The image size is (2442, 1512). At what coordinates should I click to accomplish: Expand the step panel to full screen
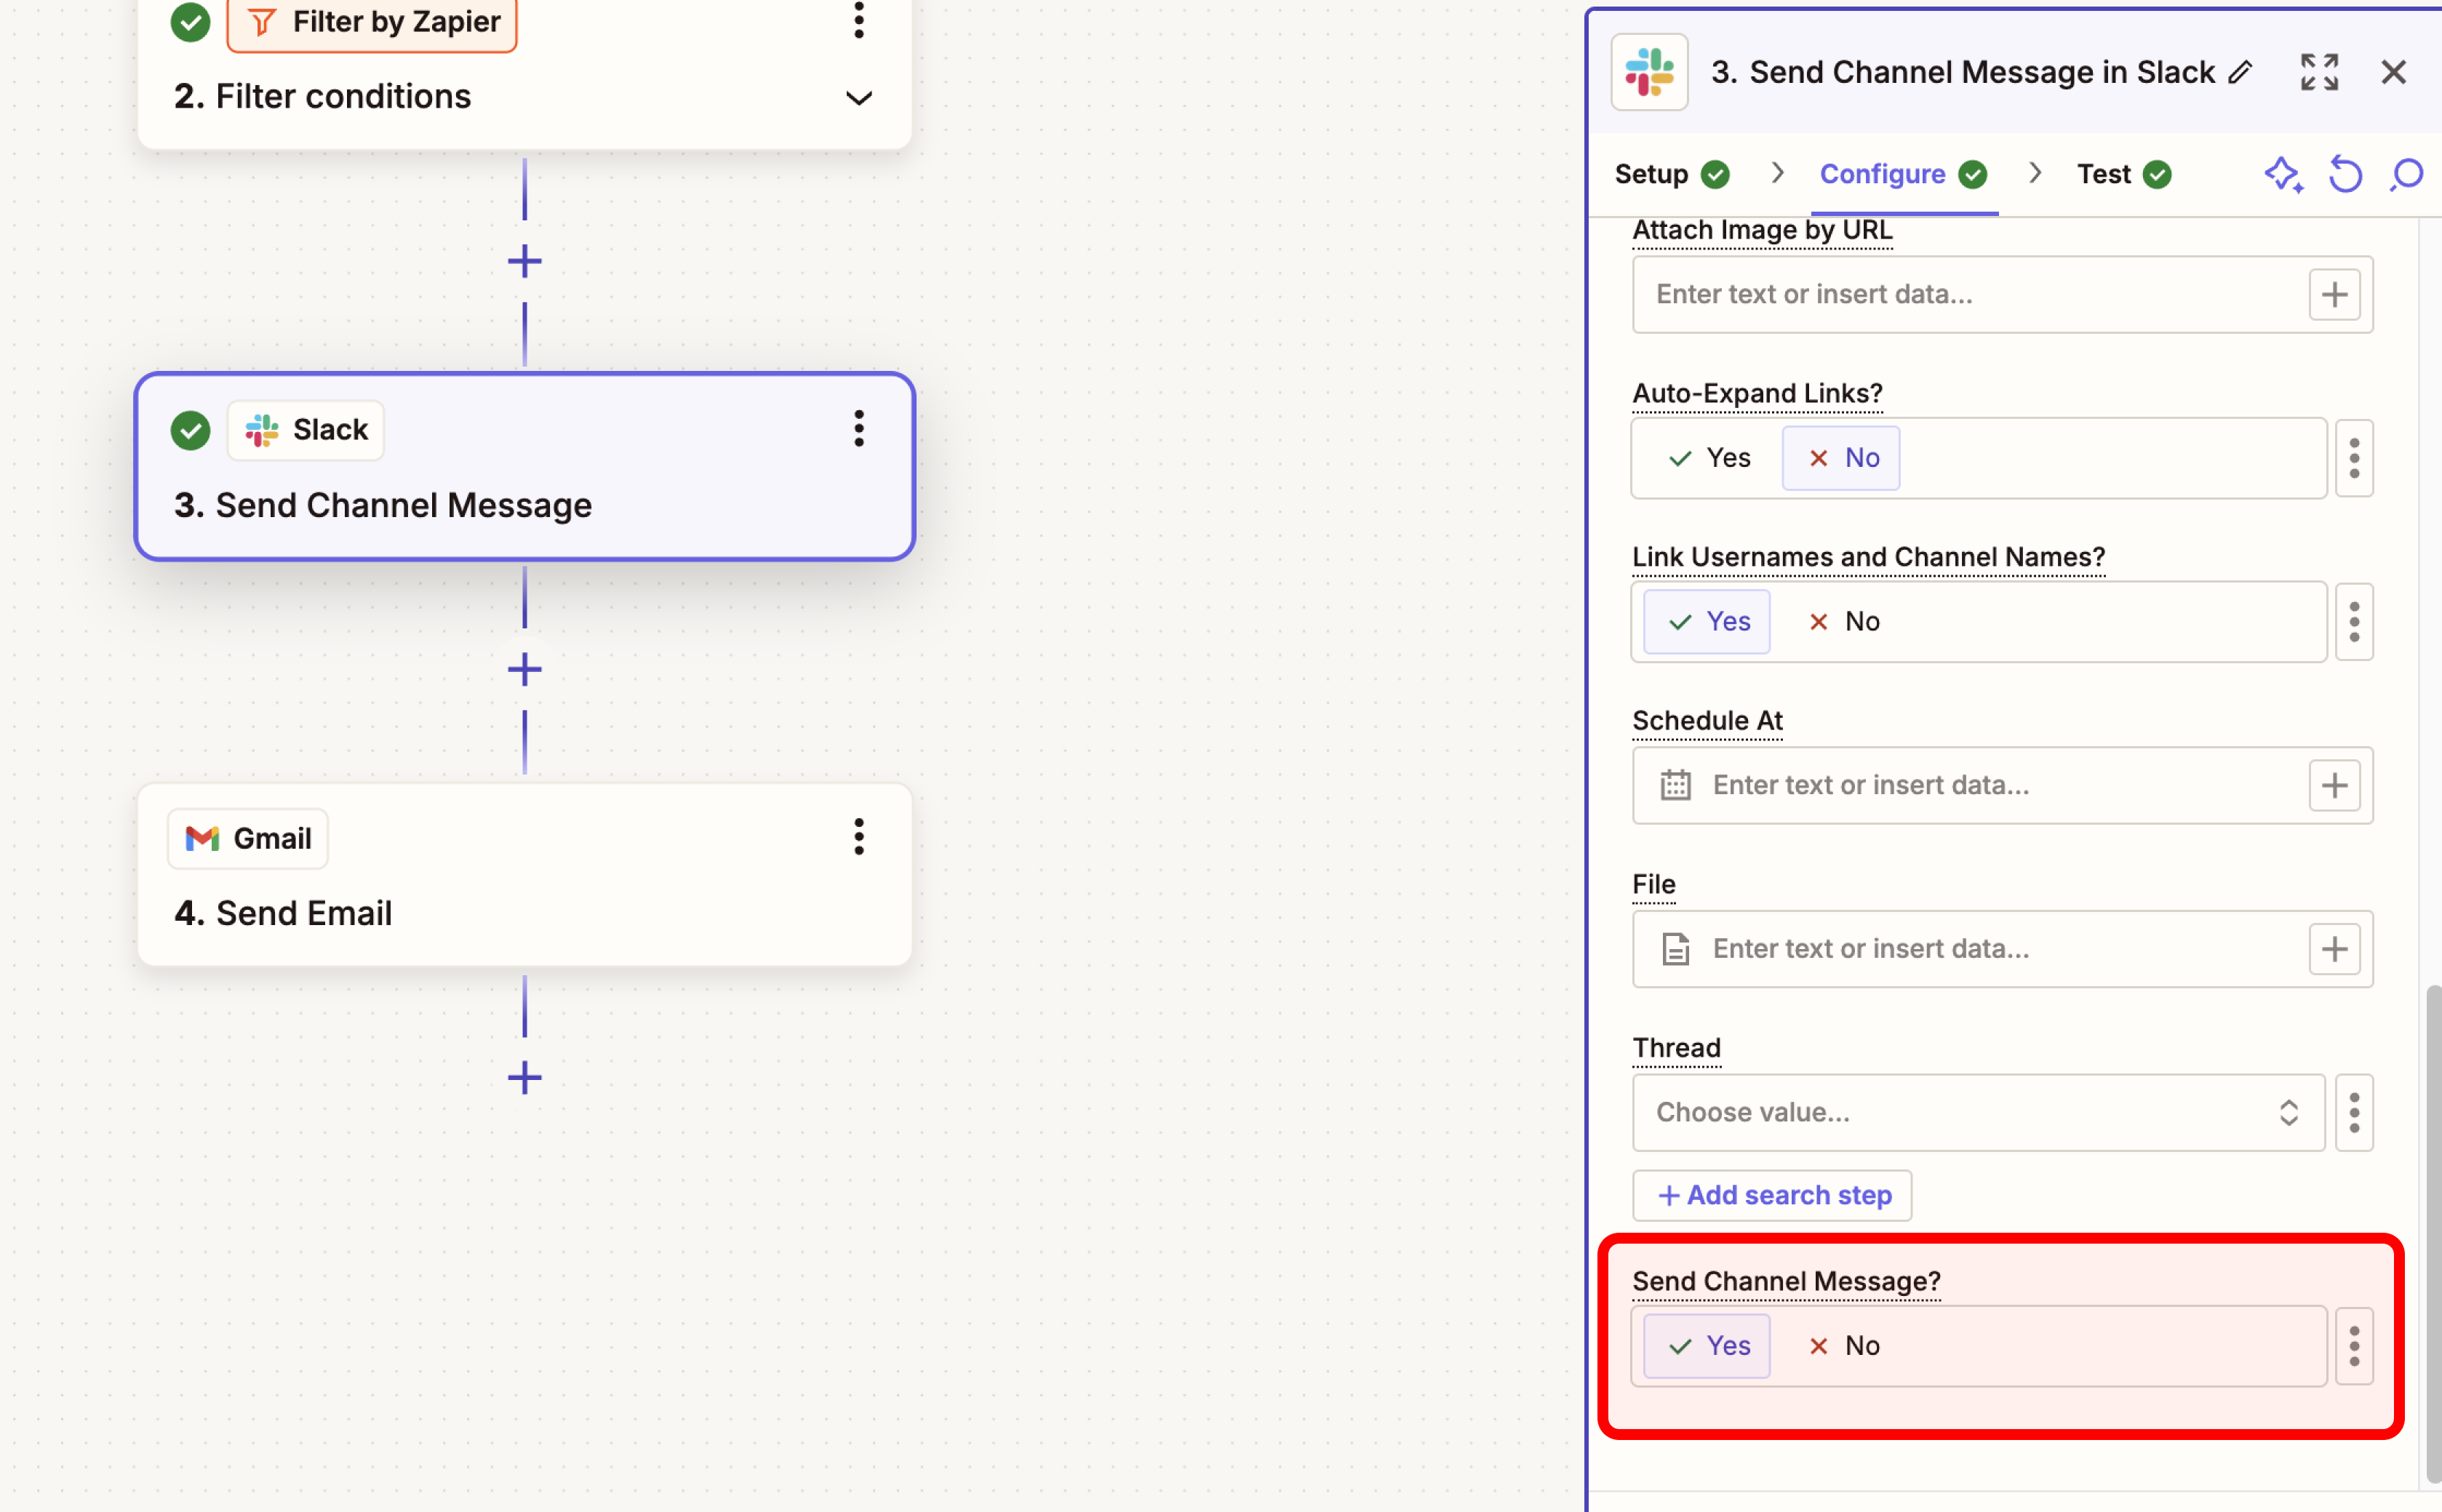tap(2318, 72)
